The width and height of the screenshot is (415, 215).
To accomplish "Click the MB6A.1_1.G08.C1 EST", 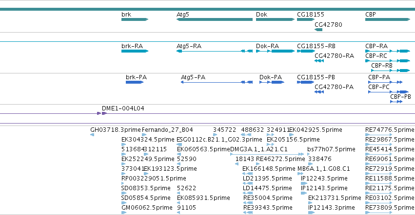I will click(300, 174).
